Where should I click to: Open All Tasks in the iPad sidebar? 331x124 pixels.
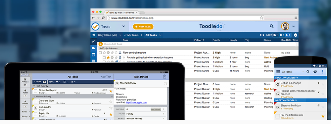tap(25, 82)
